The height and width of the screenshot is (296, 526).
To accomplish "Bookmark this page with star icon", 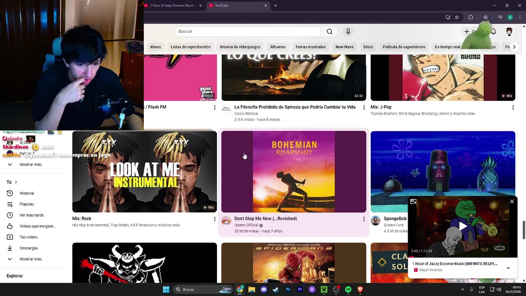I will [457, 17].
